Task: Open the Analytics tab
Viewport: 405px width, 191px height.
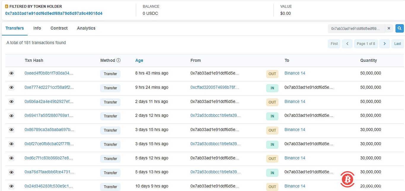Action: pyautogui.click(x=86, y=28)
